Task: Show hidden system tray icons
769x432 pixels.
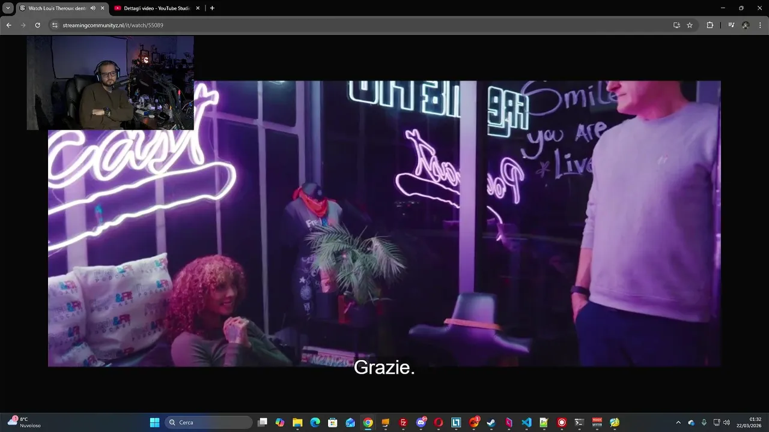Action: 678,422
